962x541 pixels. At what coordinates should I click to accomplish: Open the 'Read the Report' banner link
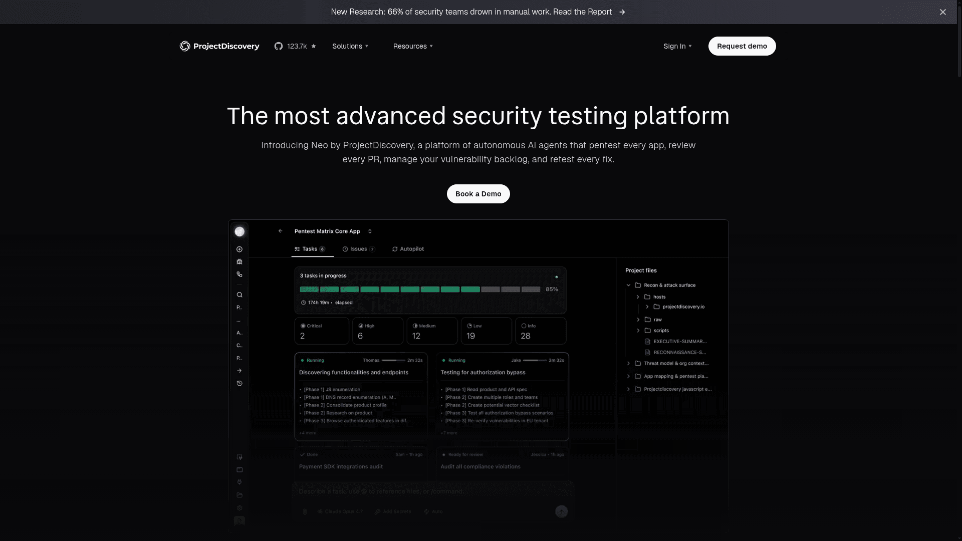pos(589,12)
